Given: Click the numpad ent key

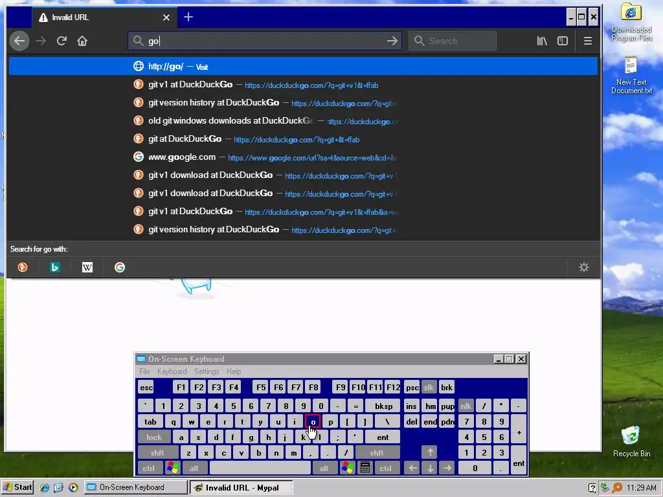Looking at the screenshot, I should pos(519,460).
